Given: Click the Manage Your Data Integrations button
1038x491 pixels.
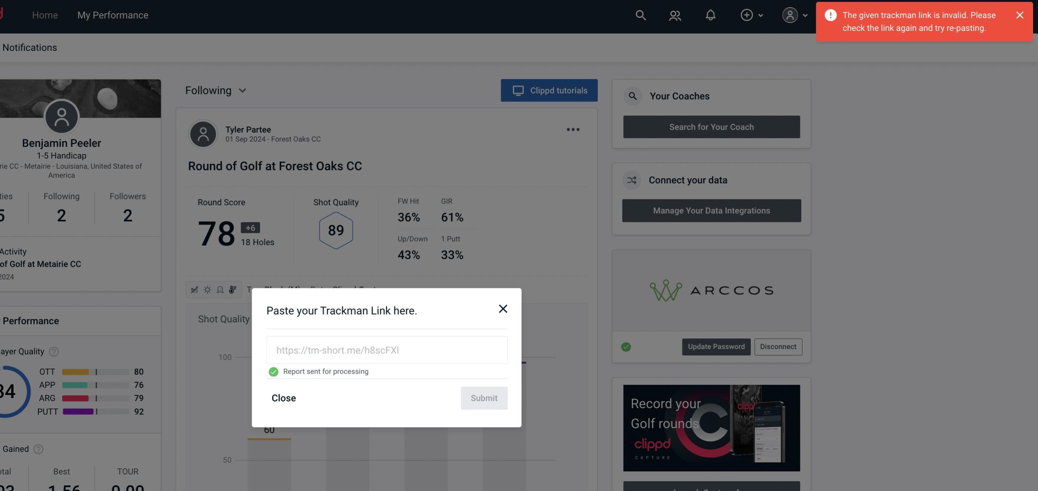Looking at the screenshot, I should pyautogui.click(x=712, y=210).
